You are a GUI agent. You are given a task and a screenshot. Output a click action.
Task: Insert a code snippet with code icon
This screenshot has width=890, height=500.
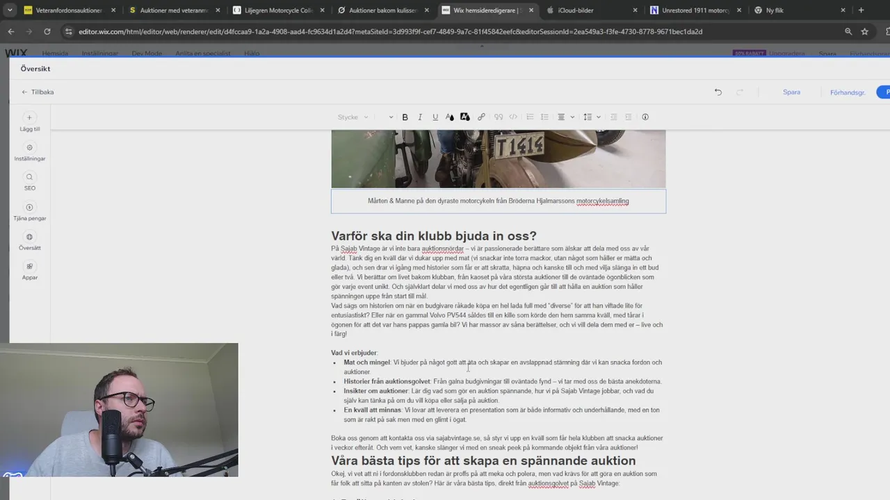point(513,117)
